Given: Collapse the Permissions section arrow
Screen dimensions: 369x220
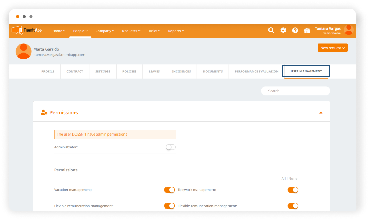Looking at the screenshot, I should click(x=321, y=113).
